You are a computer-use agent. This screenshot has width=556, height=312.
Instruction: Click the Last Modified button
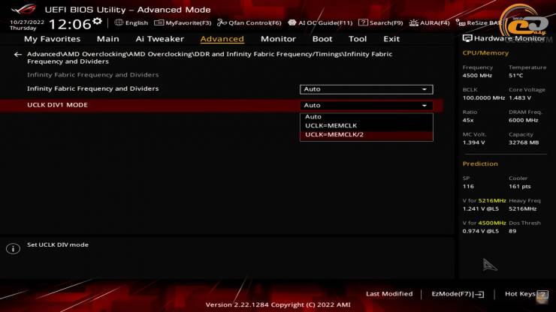click(389, 294)
